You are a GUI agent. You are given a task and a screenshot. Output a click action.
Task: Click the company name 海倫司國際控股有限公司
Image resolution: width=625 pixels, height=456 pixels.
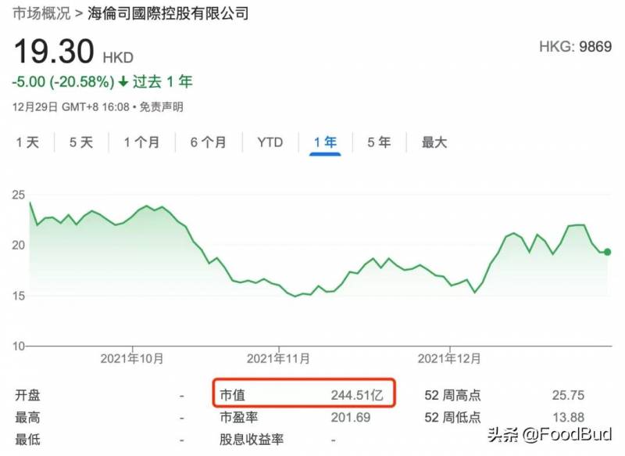168,13
